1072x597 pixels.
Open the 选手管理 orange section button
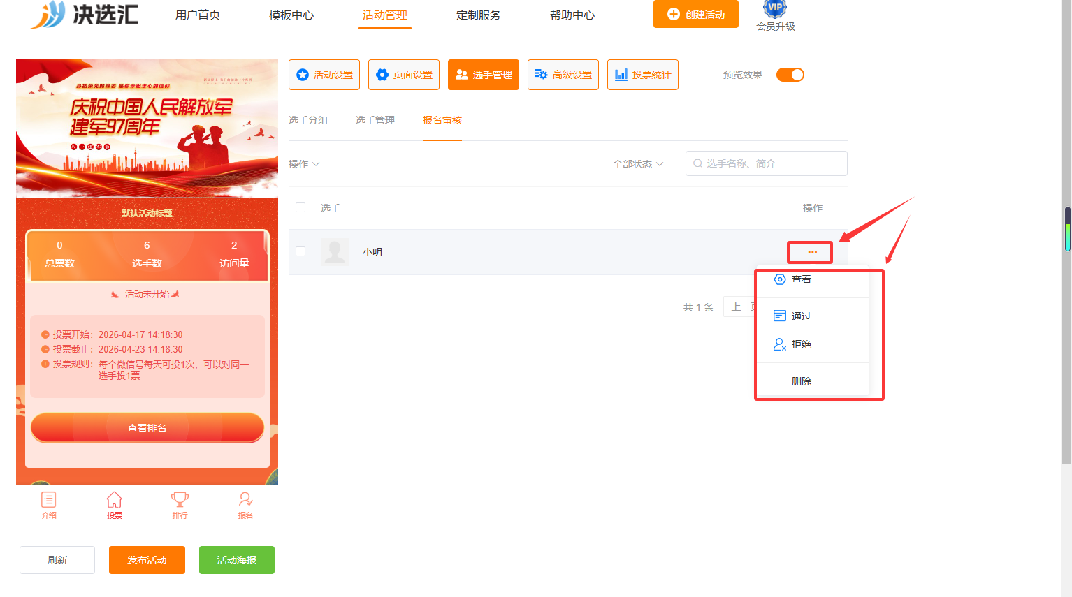tap(484, 75)
